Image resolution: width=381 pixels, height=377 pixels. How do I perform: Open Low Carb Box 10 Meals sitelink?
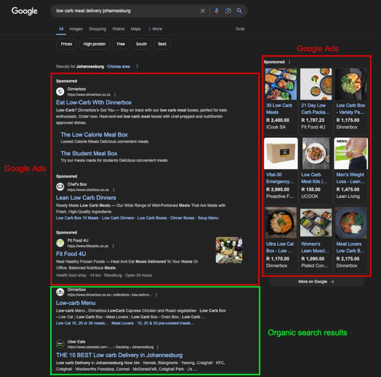click(x=77, y=218)
